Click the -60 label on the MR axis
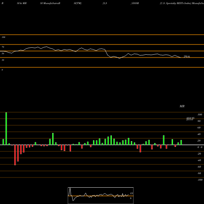 click(x=199, y=167)
